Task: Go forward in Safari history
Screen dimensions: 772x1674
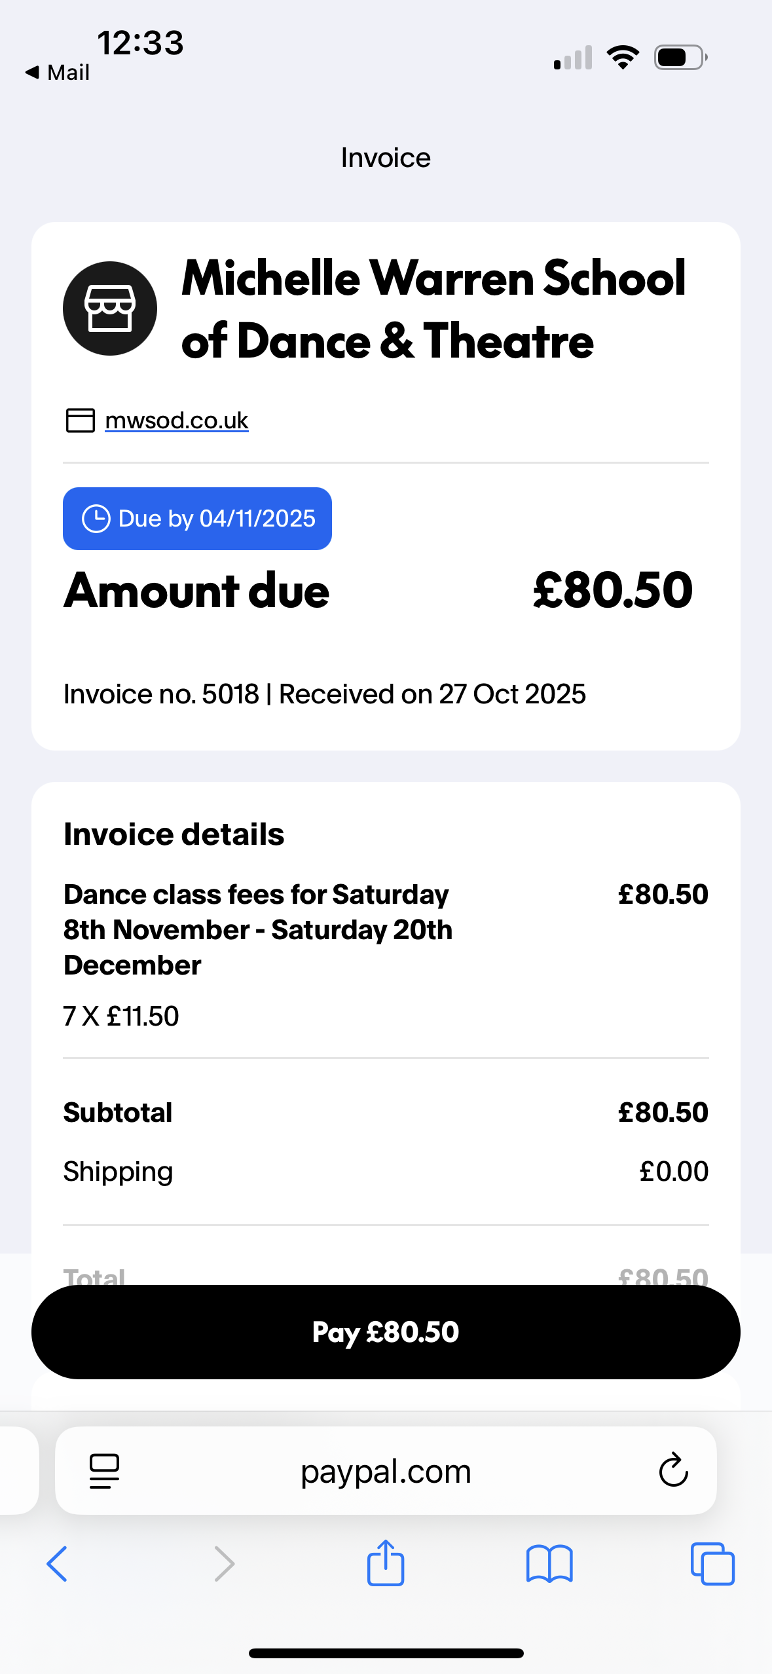Action: pos(224,1564)
